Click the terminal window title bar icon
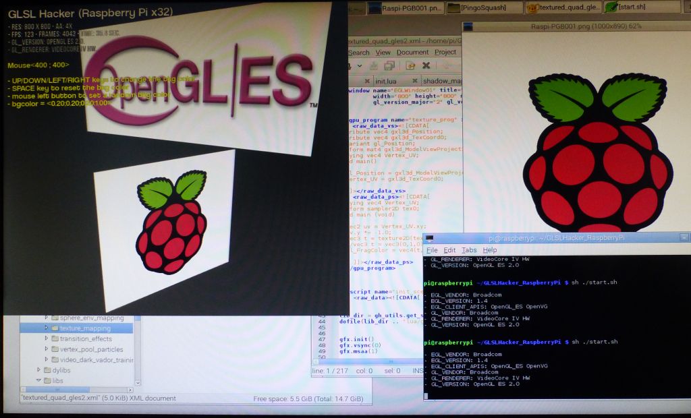 click(429, 238)
